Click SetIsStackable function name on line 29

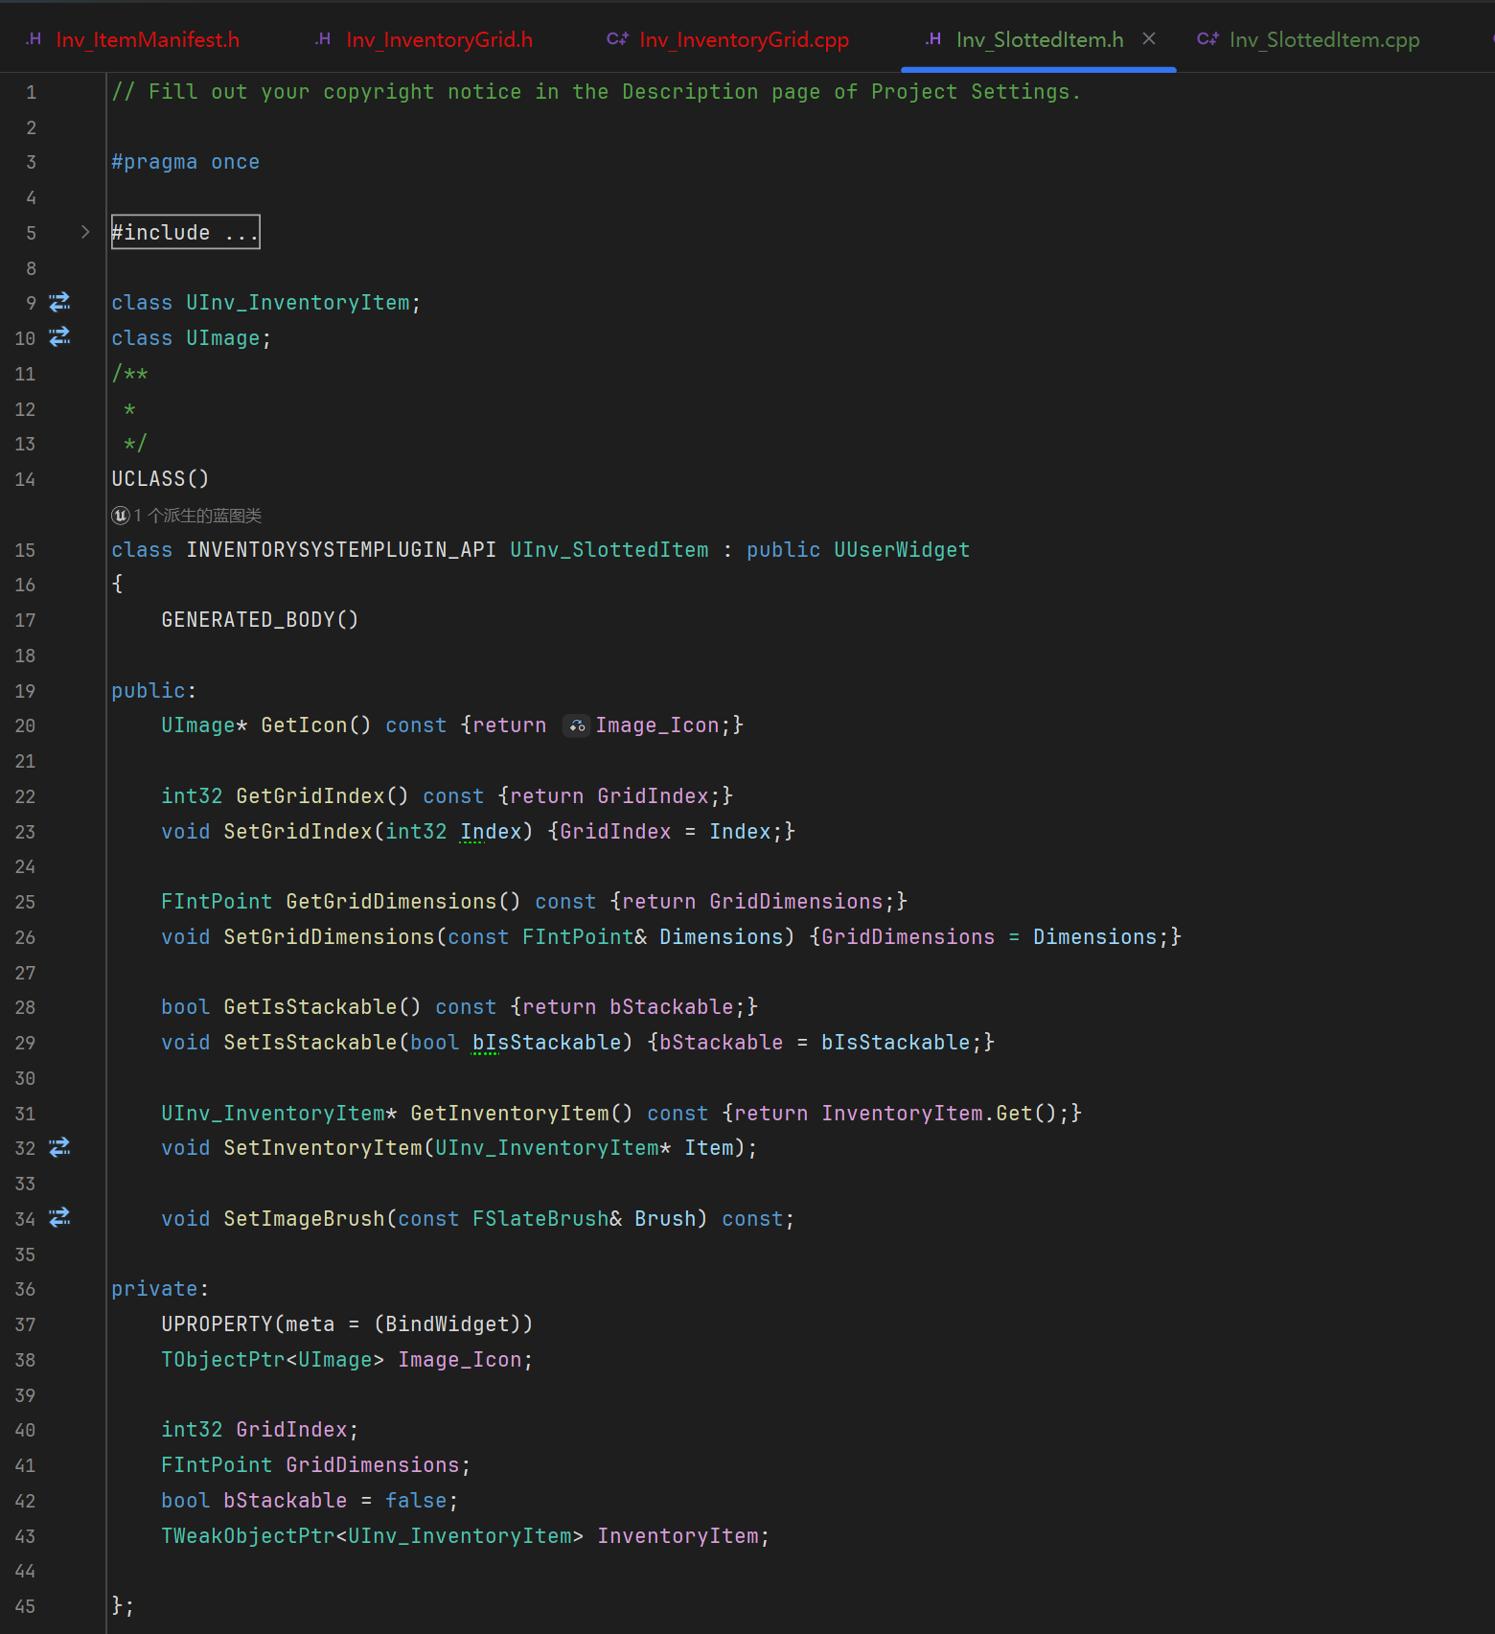pos(310,1043)
